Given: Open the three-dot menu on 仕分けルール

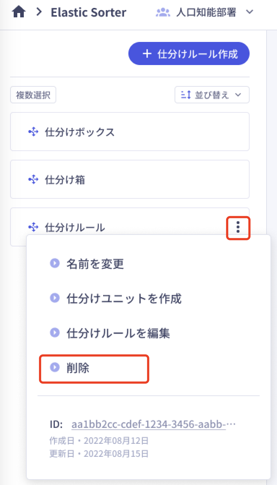Looking at the screenshot, I should click(x=238, y=228).
